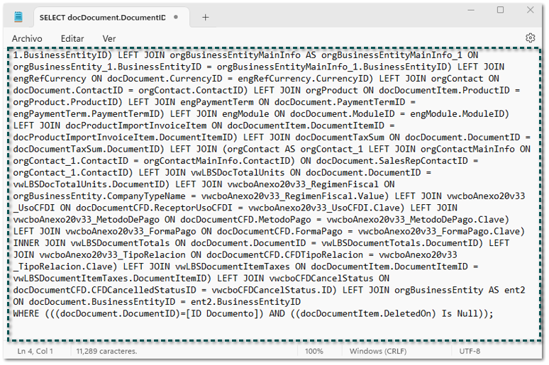This screenshot has width=549, height=365.
Task: Click 'docDocumentTaxSum.DocumentID)' text
Action: (89, 150)
